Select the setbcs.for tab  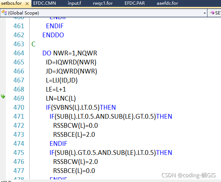12,3
